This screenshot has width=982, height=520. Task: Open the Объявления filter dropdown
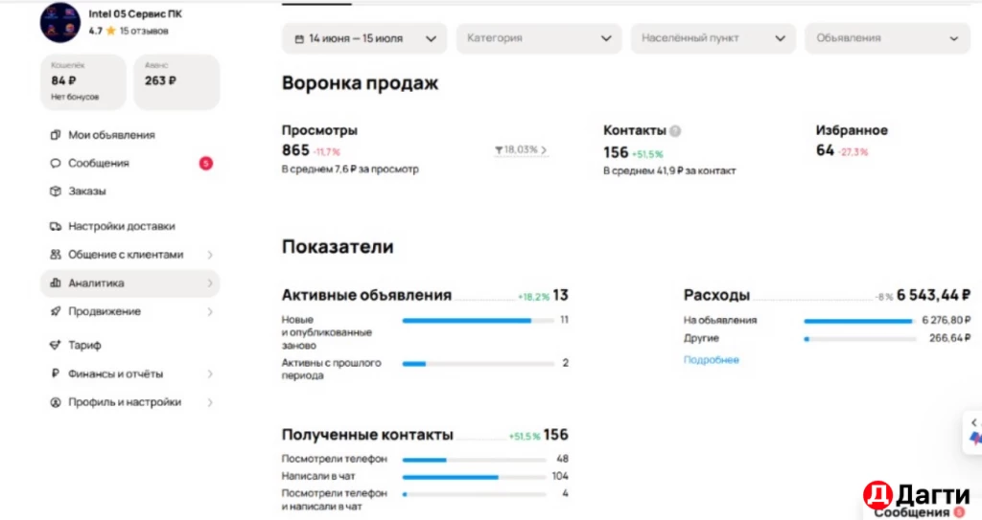886,38
